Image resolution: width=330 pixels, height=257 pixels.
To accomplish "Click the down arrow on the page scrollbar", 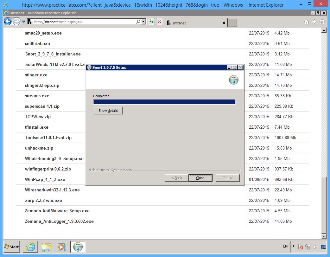I will click(324, 236).
